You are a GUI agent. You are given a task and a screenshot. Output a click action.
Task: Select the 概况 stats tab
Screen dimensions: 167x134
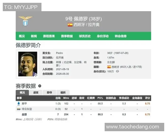click(22, 92)
